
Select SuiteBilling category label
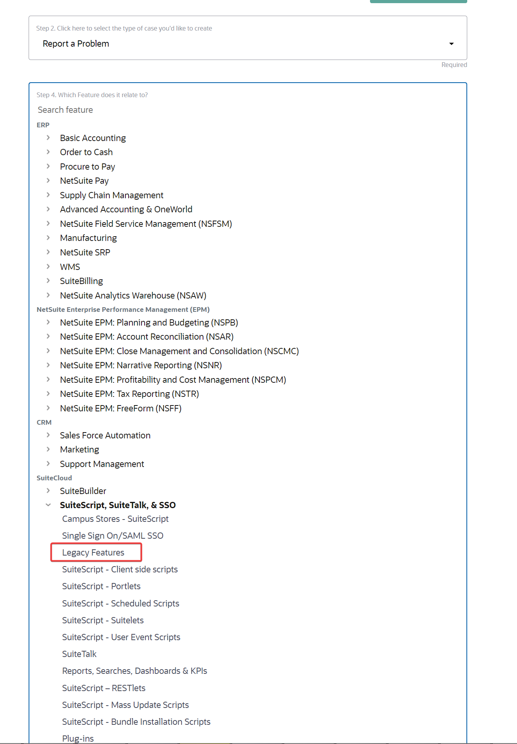click(x=82, y=281)
